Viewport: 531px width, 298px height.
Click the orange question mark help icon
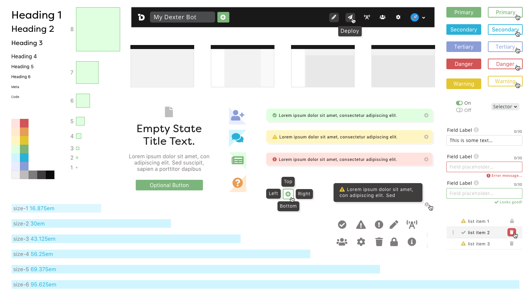pos(238,183)
